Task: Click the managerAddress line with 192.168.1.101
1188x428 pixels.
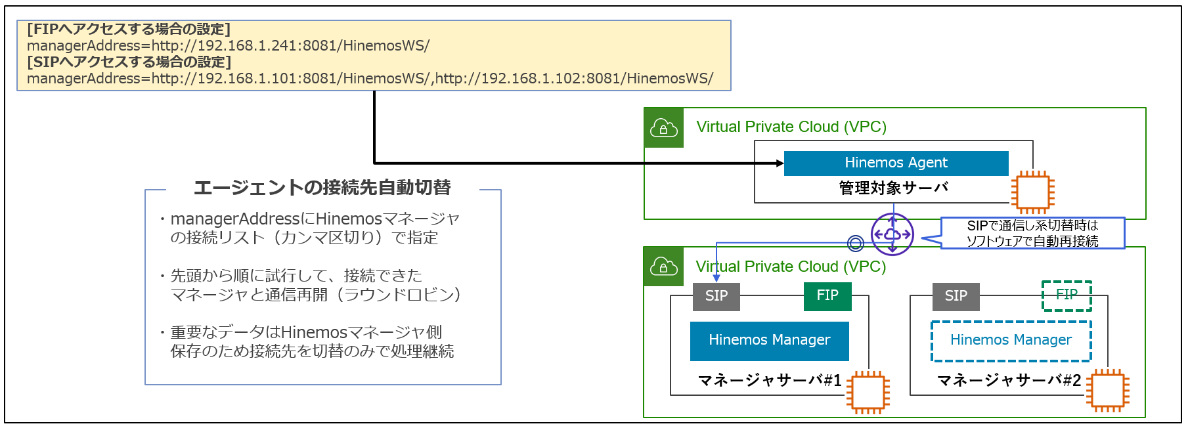Action: tap(370, 79)
